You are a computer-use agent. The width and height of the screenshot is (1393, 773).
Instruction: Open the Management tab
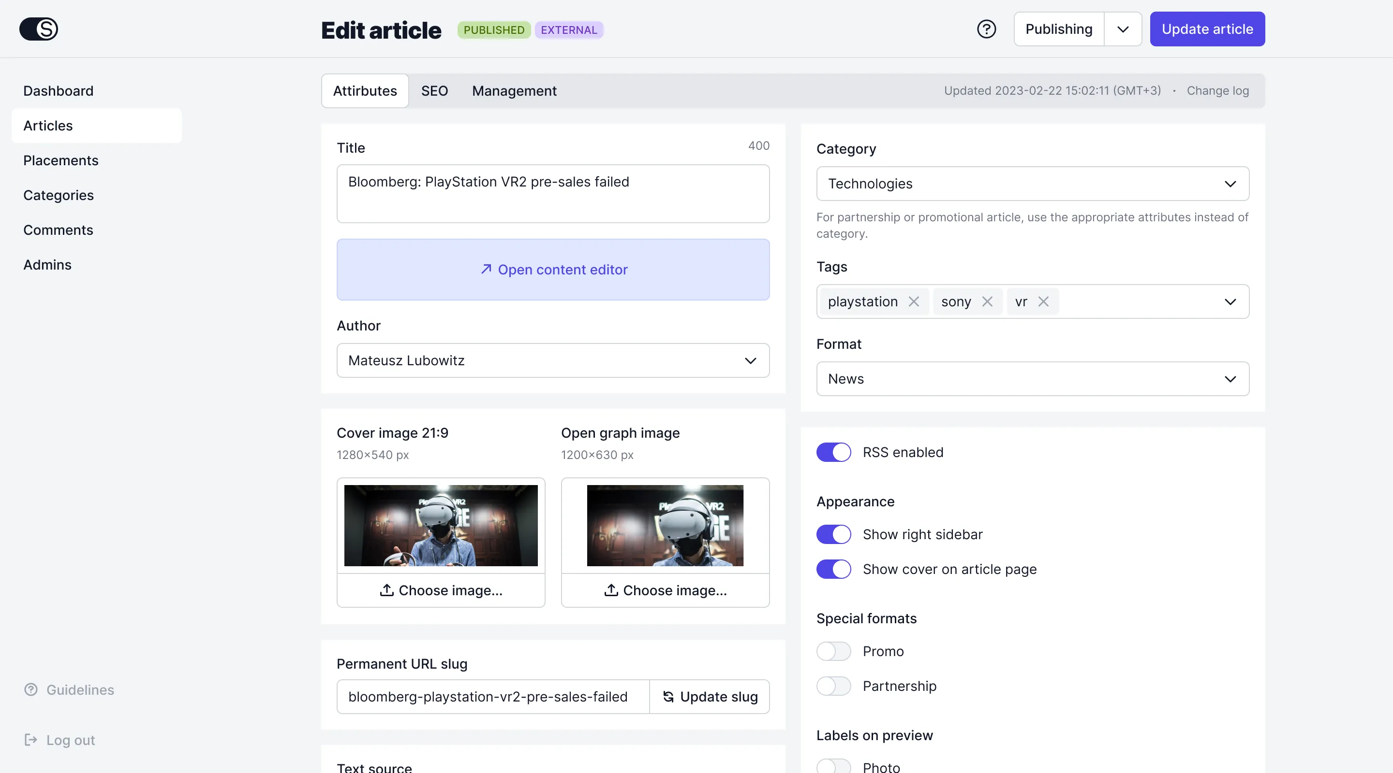514,91
